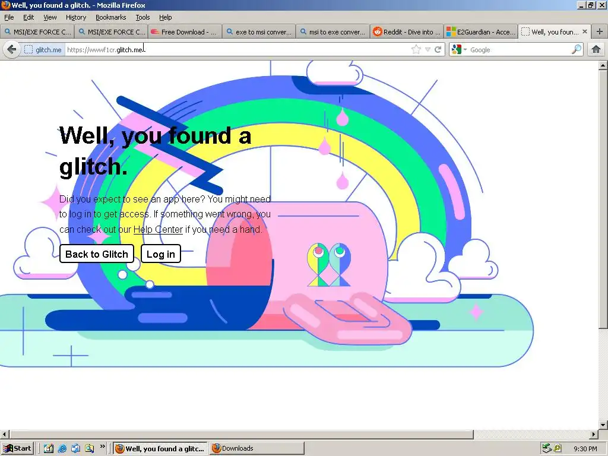Open the Windows Start menu
This screenshot has height=456, width=608.
[17, 448]
